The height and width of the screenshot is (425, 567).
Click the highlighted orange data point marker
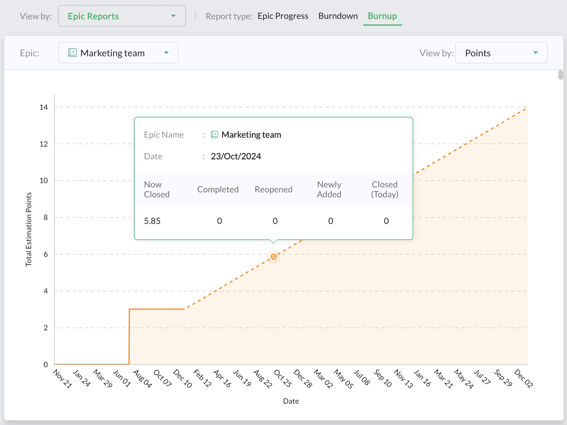point(274,257)
